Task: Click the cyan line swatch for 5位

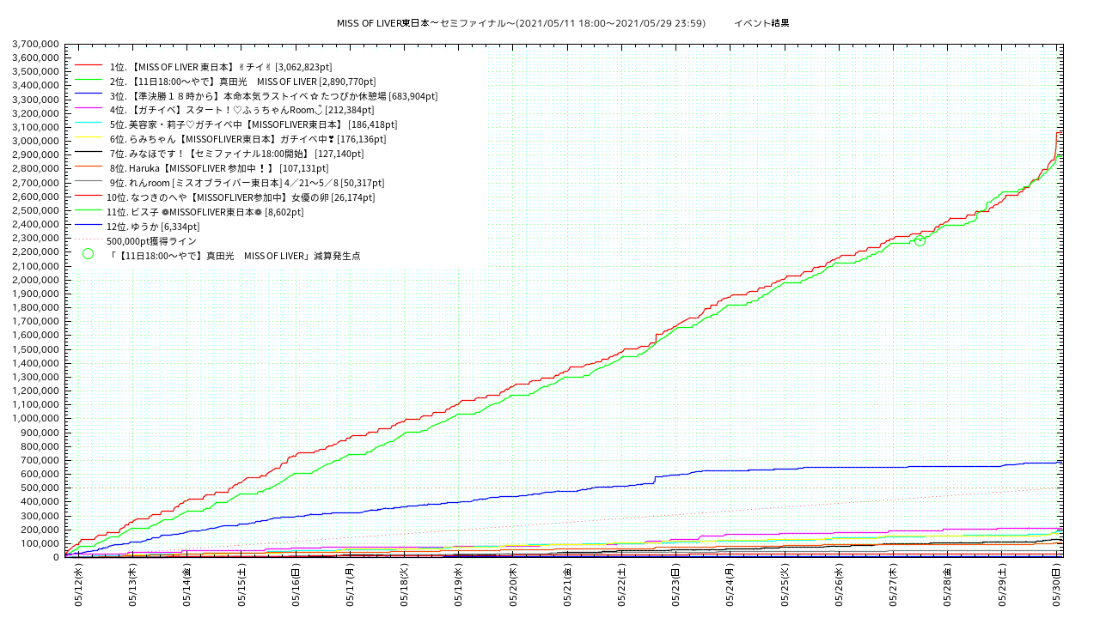Action: (89, 124)
